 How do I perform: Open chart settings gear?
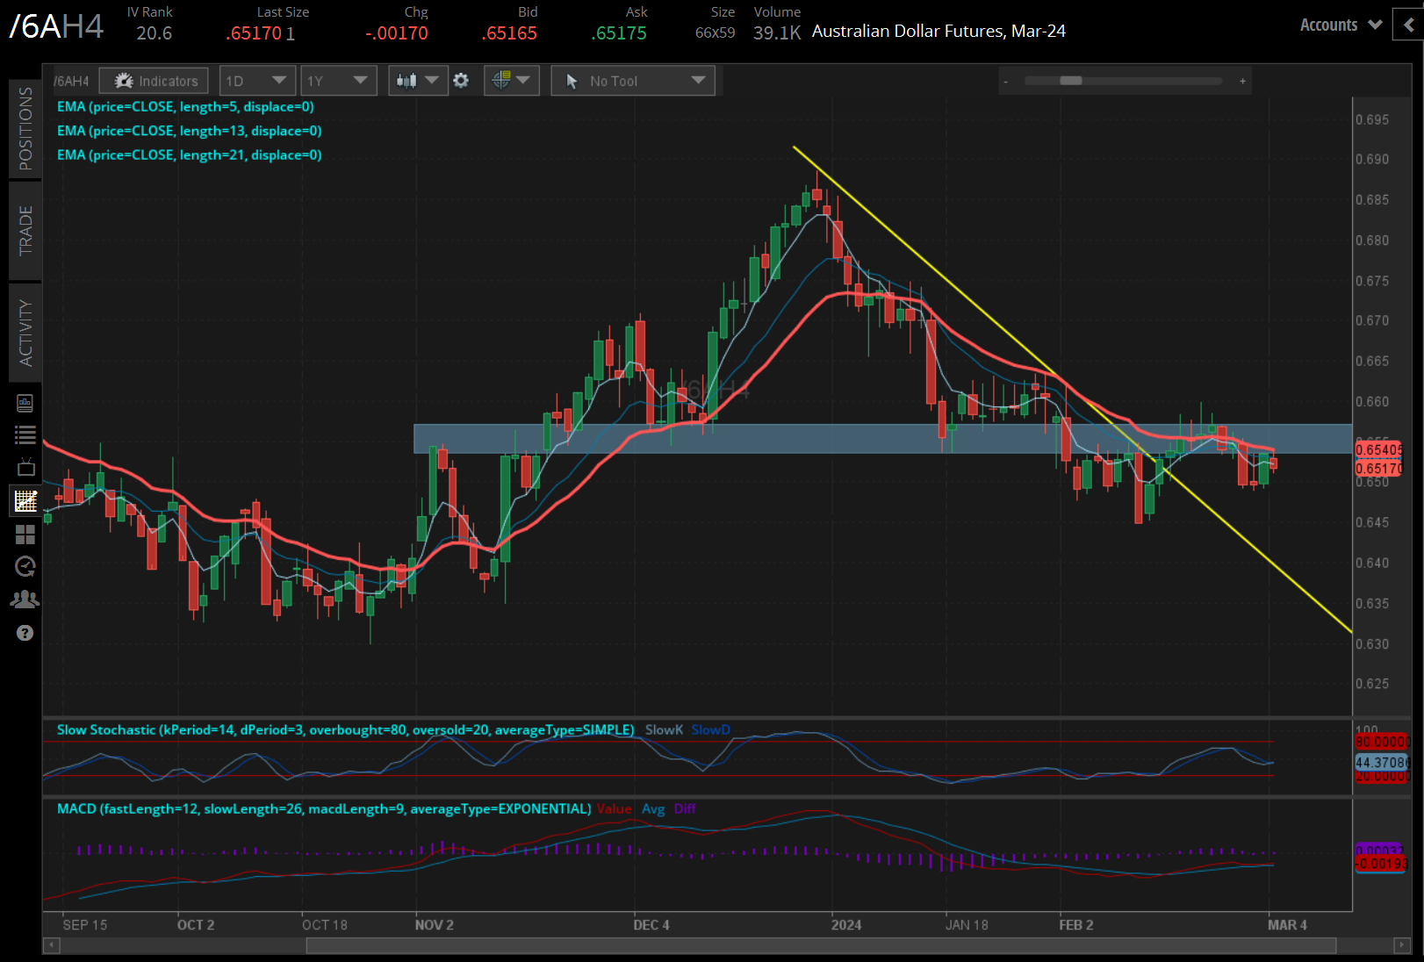461,81
